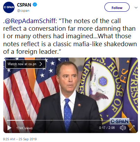The image size is (140, 142).
Task: Follow the CSPAN account
Action: (117, 7)
